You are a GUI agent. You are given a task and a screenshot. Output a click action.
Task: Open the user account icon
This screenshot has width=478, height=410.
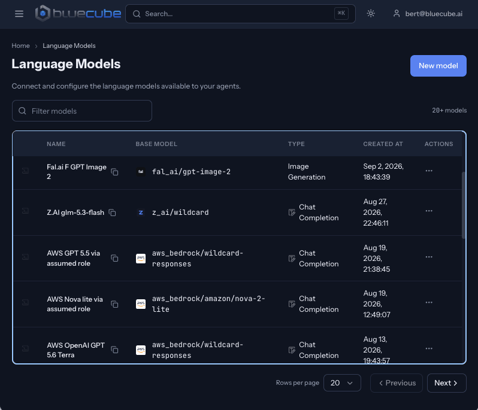[397, 13]
